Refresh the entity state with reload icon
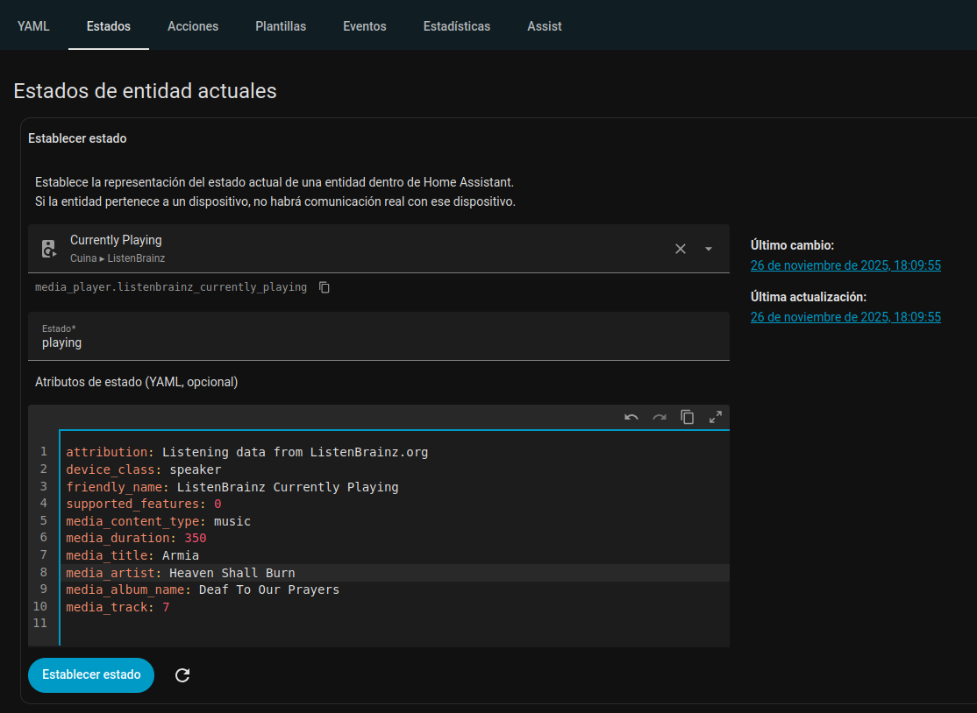977x713 pixels. (182, 675)
